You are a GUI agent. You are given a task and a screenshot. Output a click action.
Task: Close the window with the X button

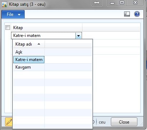(135, 3)
